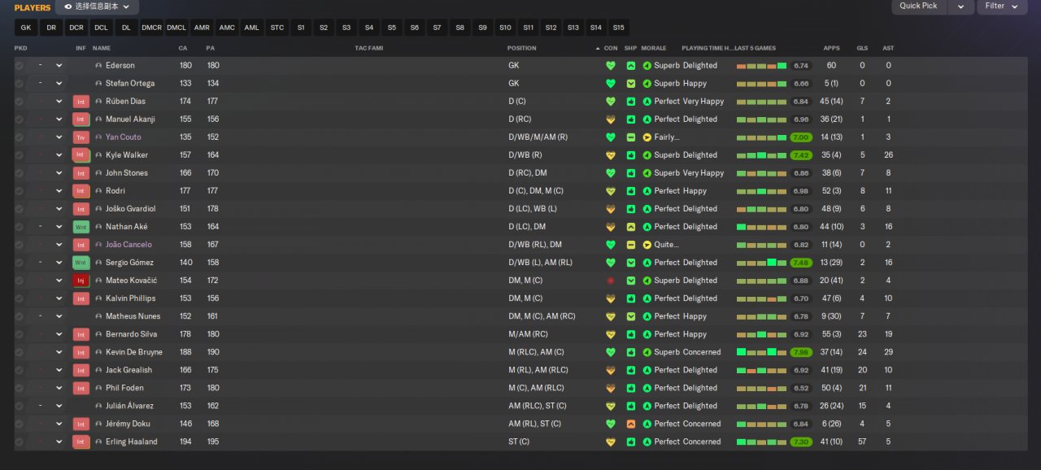This screenshot has width=1041, height=470.
Task: Click Ederson's green condition heart icon
Action: pos(611,66)
